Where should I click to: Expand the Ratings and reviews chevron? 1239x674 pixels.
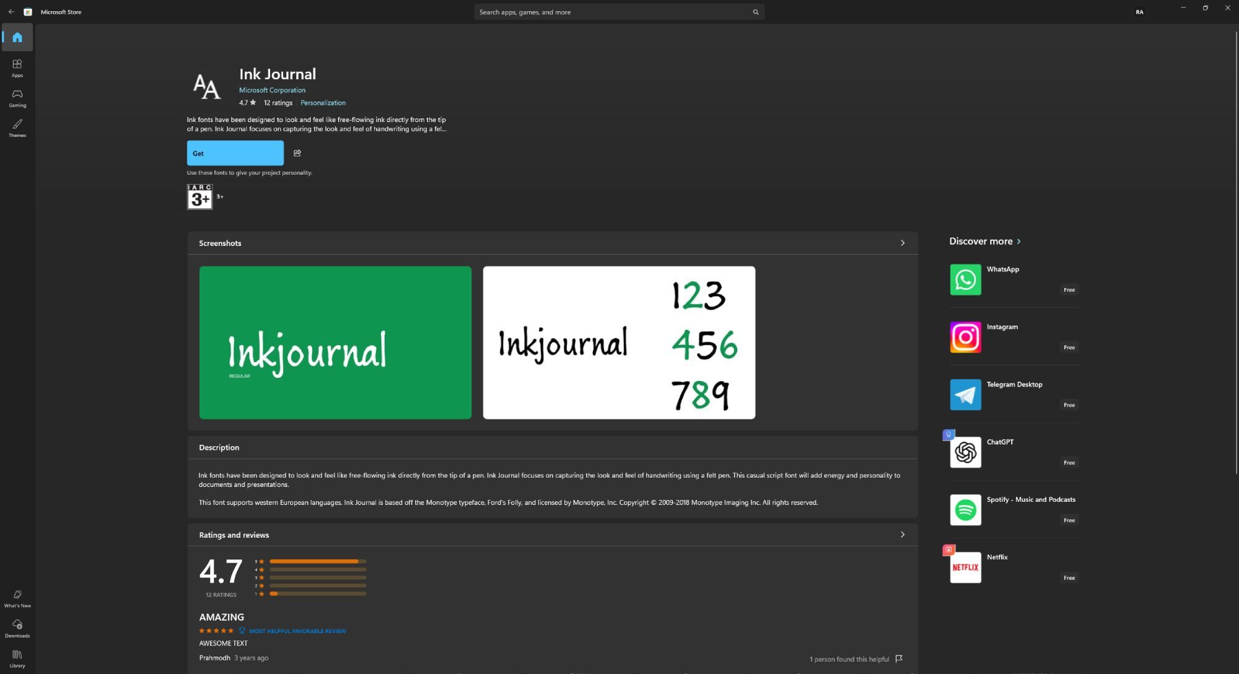coord(903,535)
